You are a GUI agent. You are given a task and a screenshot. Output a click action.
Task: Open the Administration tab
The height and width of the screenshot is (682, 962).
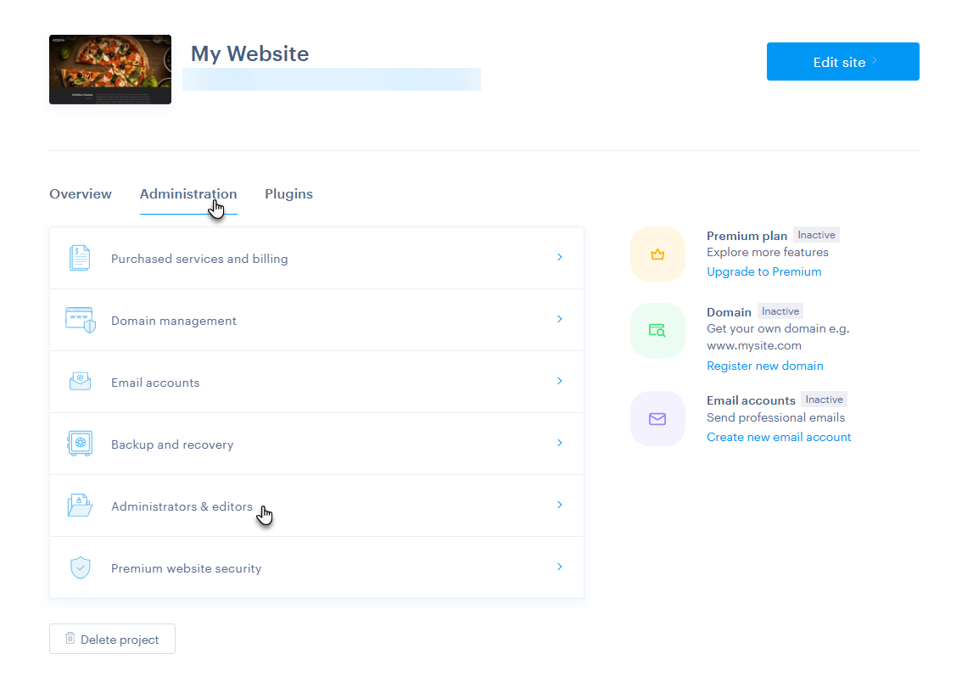(x=188, y=193)
